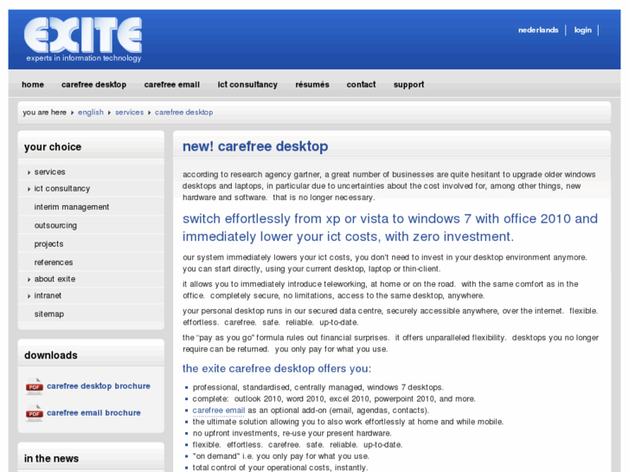
Task: Click the 'new! carefree desktop' page heading
Action: [x=255, y=146]
